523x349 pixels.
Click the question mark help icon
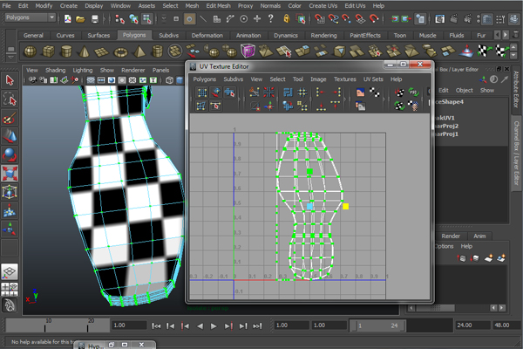(270, 18)
